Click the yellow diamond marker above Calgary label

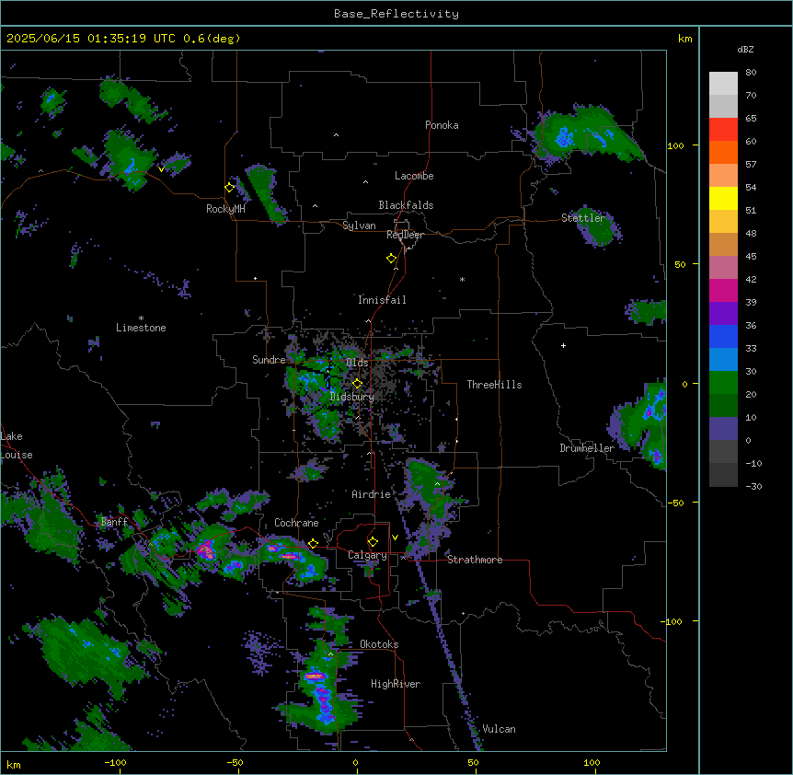(x=373, y=542)
